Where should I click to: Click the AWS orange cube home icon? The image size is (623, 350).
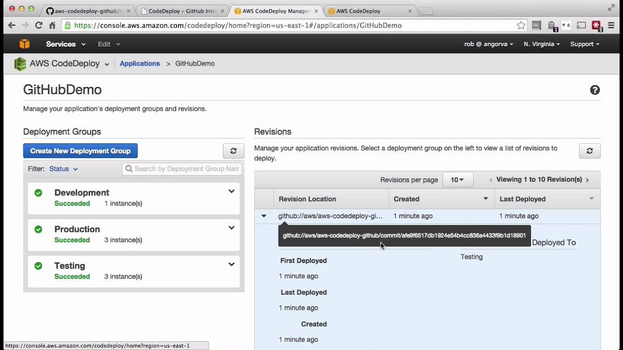24,44
